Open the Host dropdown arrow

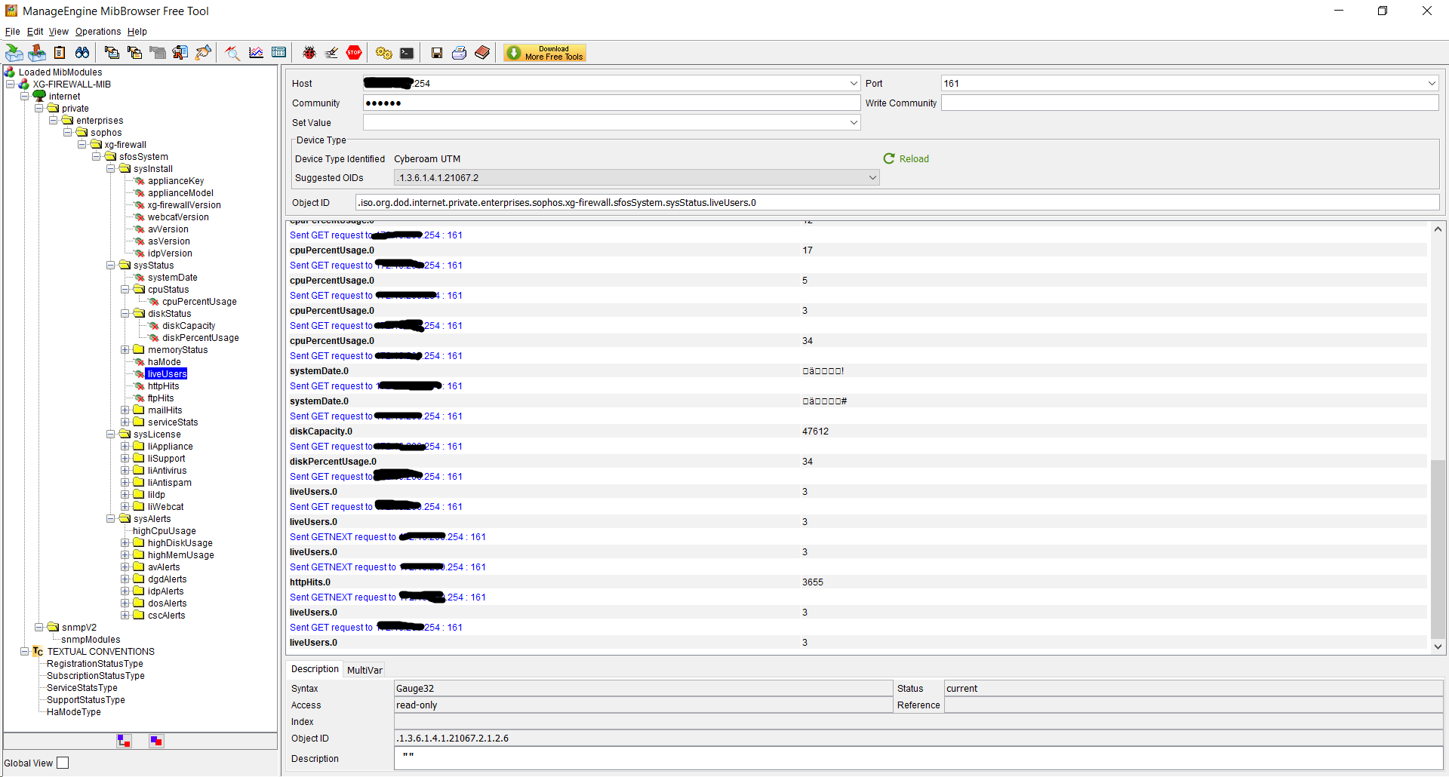[x=854, y=84]
